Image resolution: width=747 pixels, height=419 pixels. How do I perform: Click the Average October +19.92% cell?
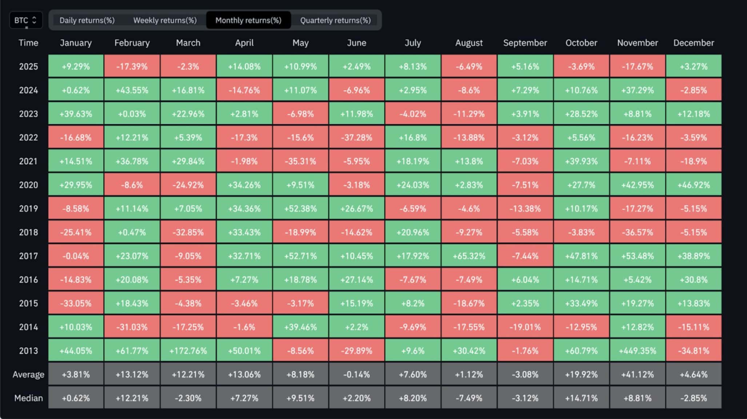tap(581, 374)
